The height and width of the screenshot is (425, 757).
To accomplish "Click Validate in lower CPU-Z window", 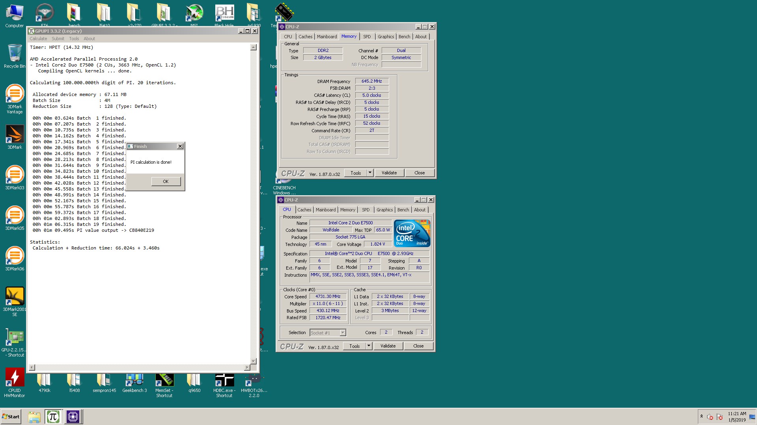I will point(388,346).
